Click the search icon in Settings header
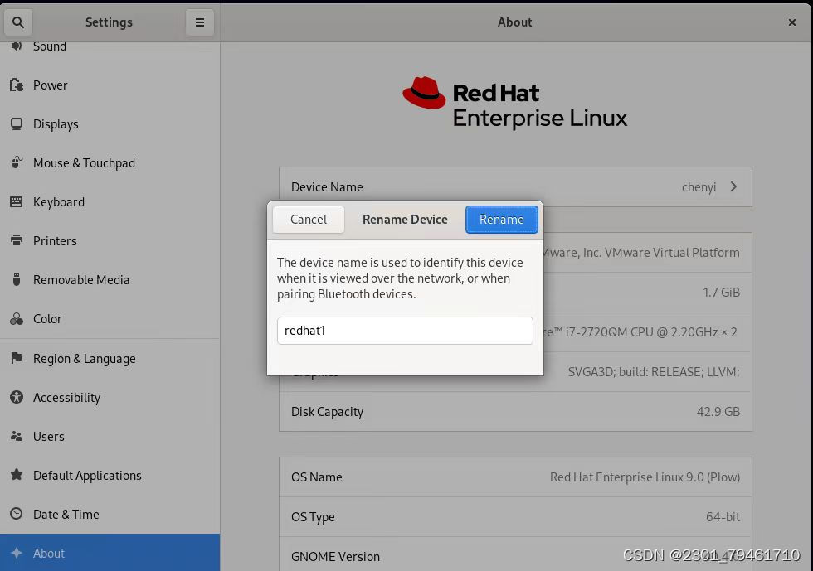 pyautogui.click(x=18, y=22)
